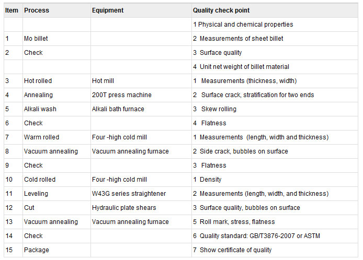Viewport: 363px width, 260px height.
Task: Select the Show certificate of quality cell
Action: point(275,250)
